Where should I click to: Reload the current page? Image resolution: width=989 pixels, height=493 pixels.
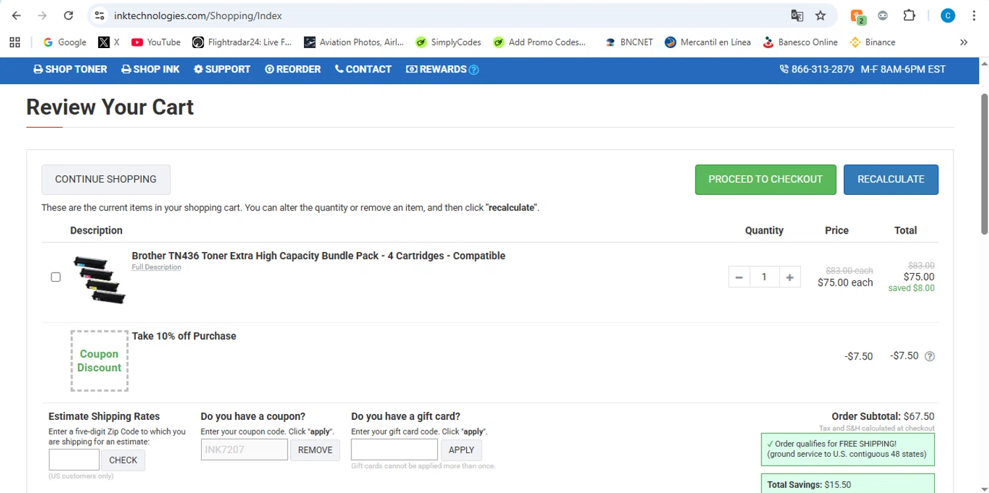(x=68, y=15)
